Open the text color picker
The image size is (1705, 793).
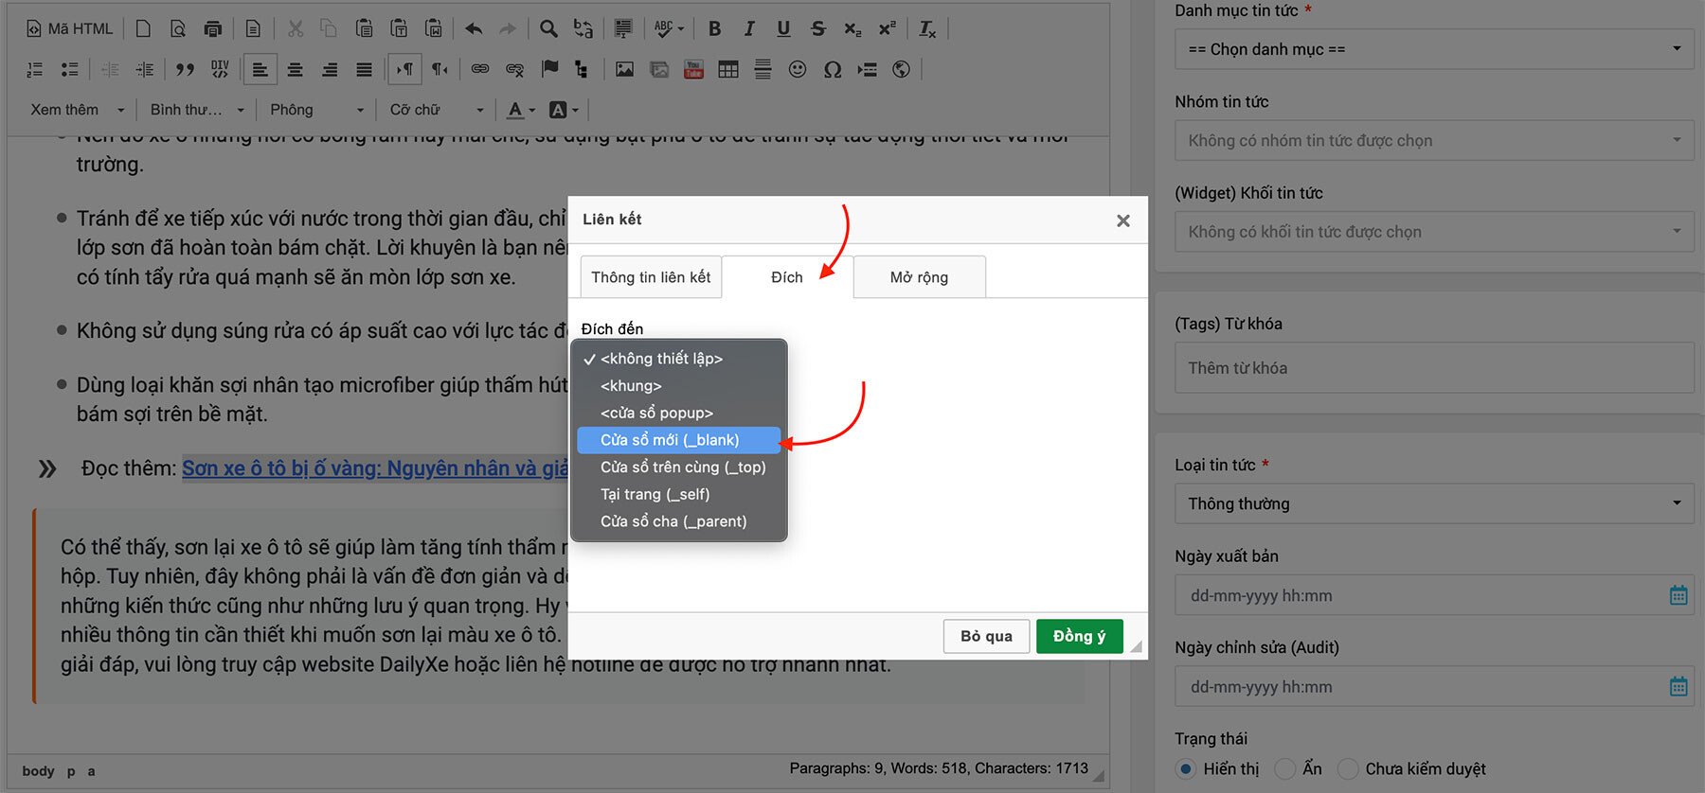click(520, 110)
